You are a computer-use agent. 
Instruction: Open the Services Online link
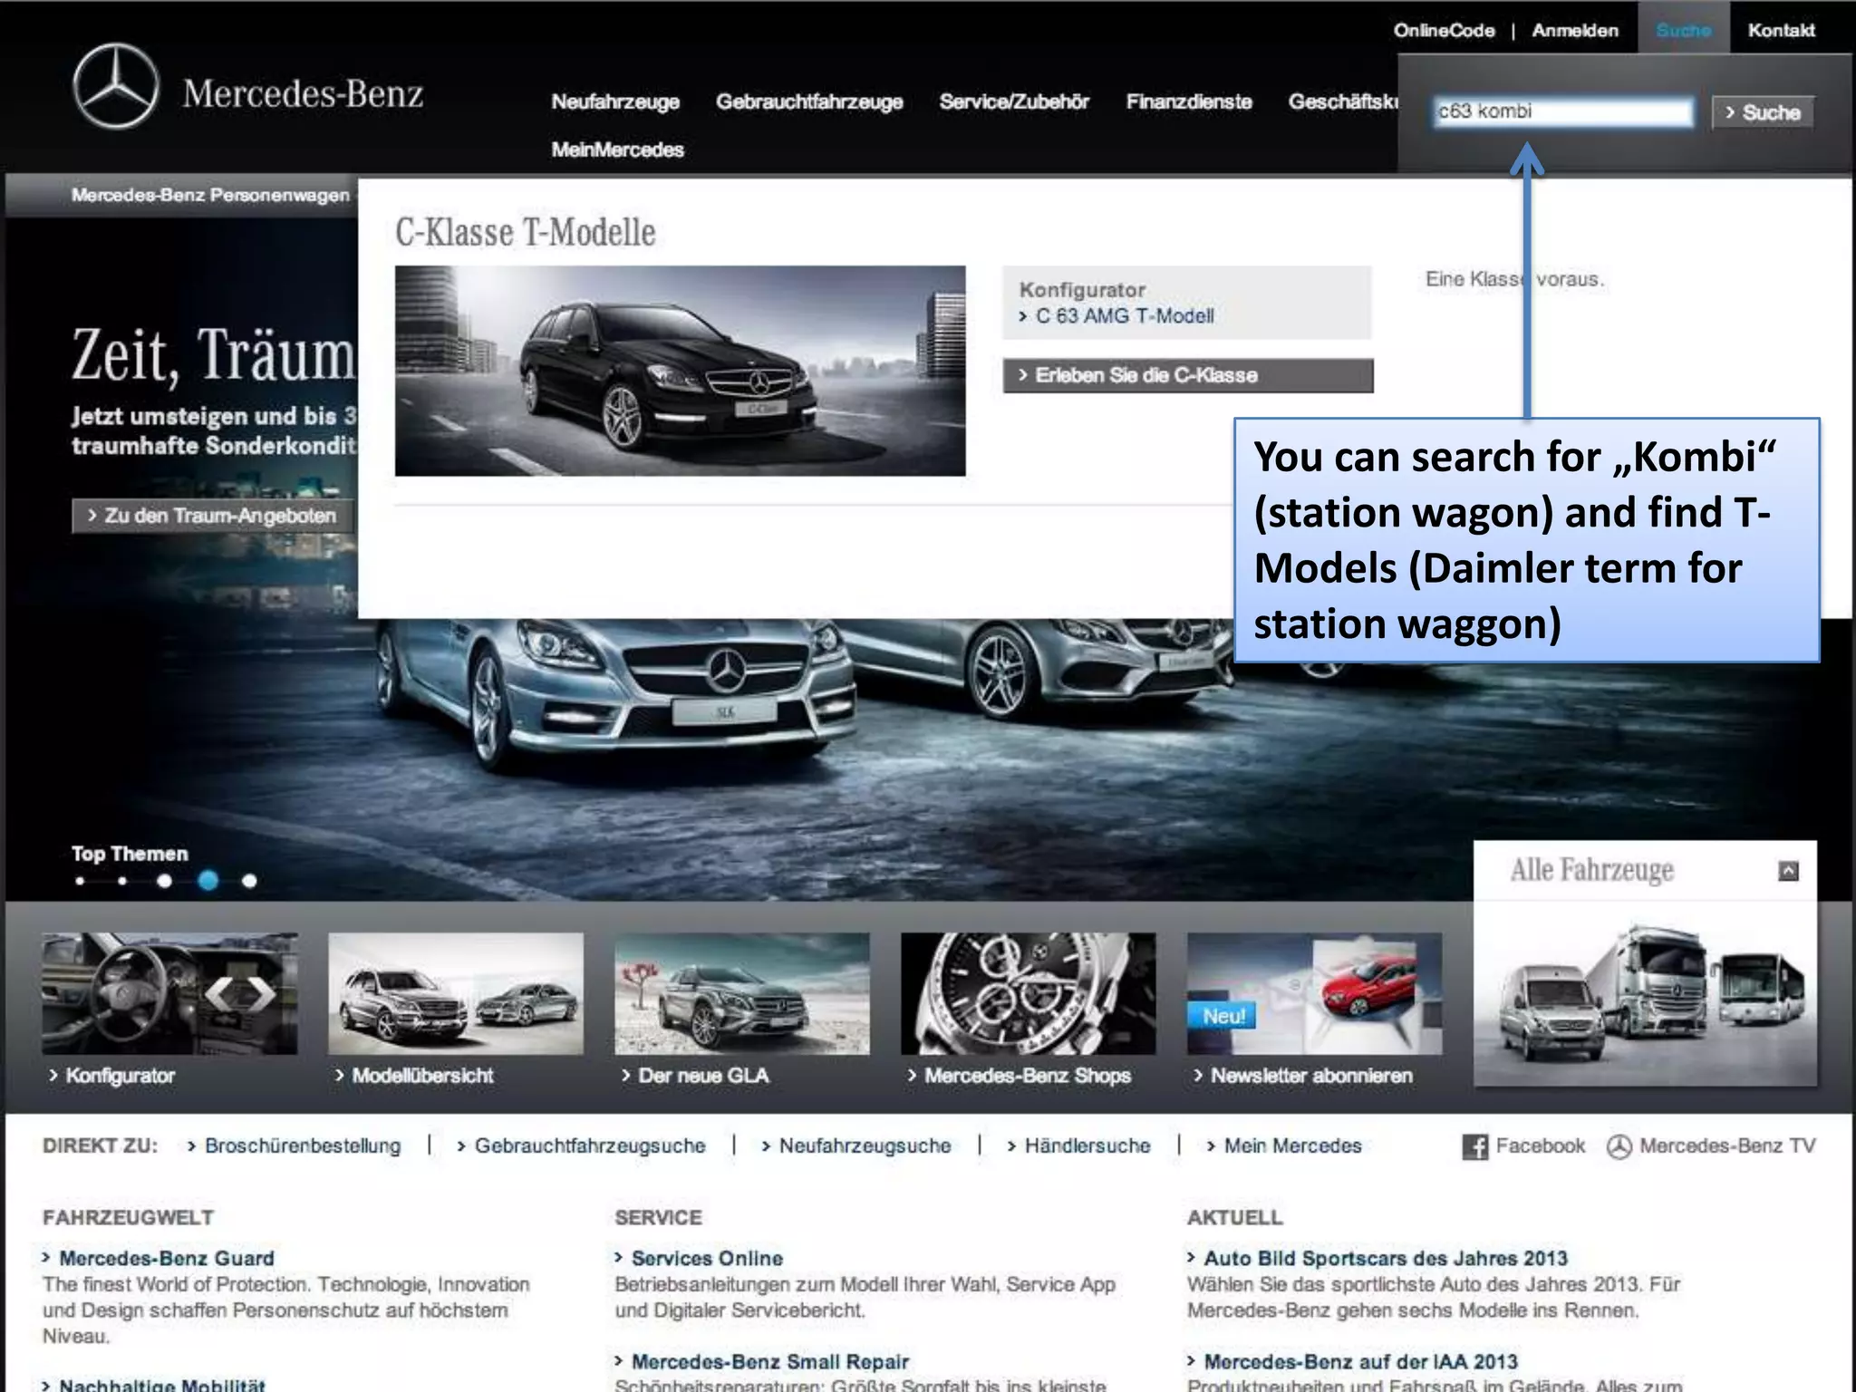pos(707,1259)
